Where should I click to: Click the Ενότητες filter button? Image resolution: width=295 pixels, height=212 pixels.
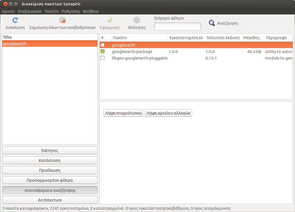coord(50,150)
